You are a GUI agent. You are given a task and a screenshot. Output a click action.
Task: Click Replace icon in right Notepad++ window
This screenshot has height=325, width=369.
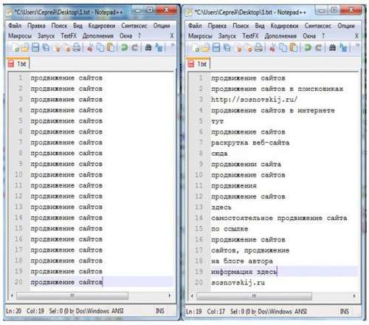tap(343, 47)
